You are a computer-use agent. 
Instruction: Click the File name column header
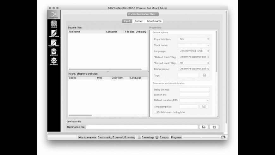pos(87,32)
